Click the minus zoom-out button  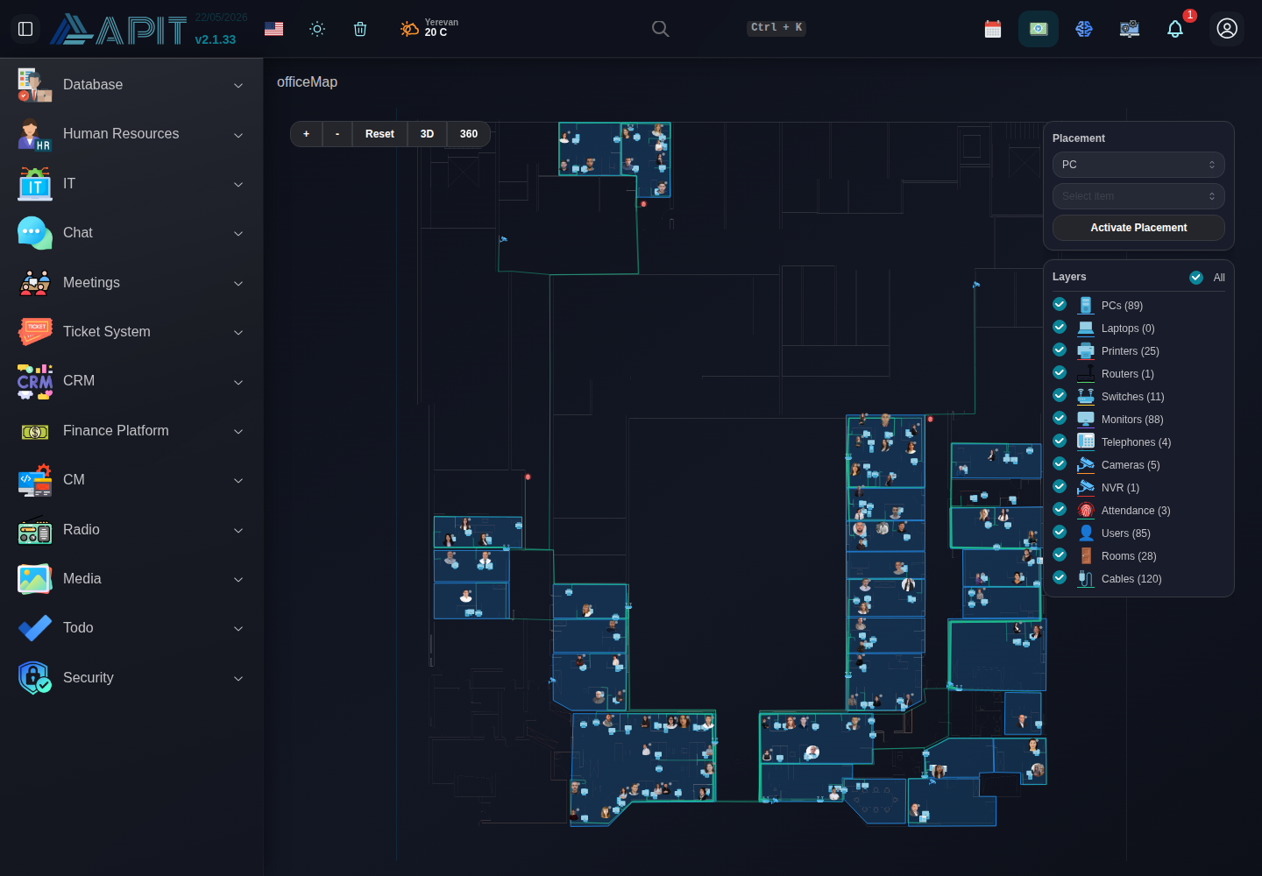(x=337, y=134)
